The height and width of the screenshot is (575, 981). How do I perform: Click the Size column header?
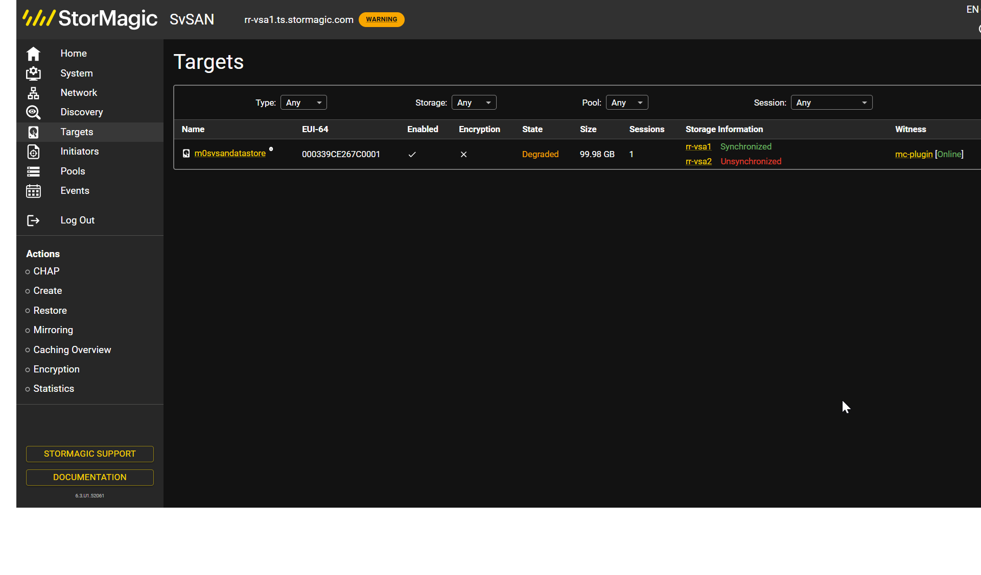point(588,130)
